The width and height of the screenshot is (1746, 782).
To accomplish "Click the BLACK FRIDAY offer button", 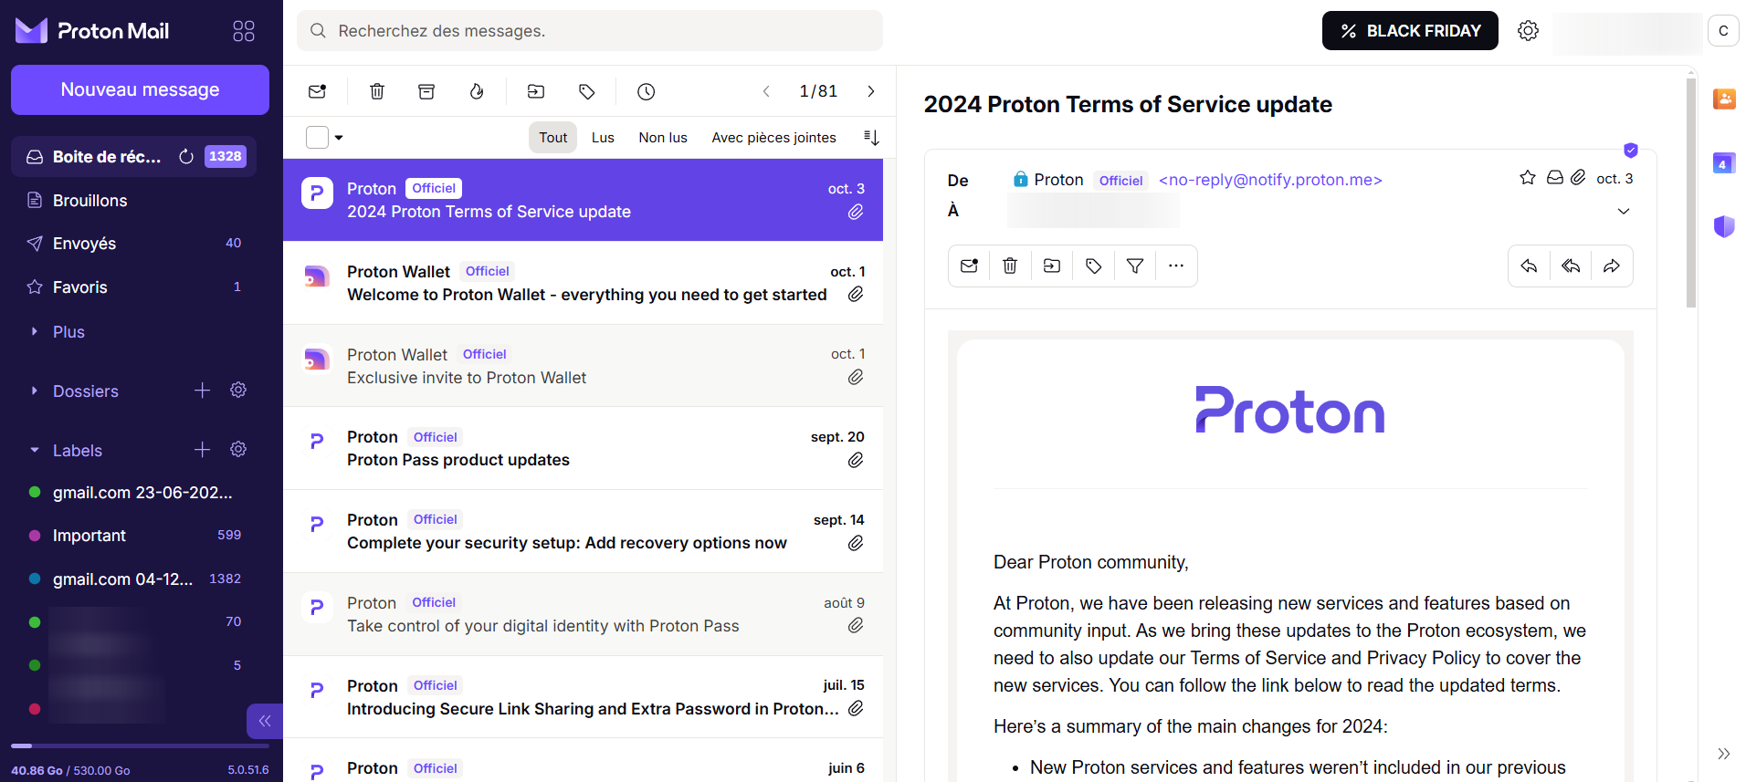I will pos(1410,31).
